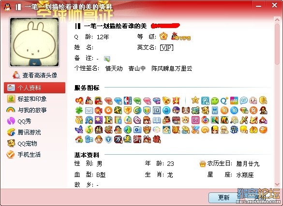The image size is (283, 206).
Task: Click the 更新 button
Action: tap(223, 198)
